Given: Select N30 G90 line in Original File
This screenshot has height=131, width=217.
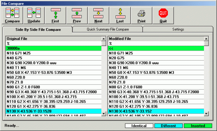Looking at the screenshot, I should point(54,63).
